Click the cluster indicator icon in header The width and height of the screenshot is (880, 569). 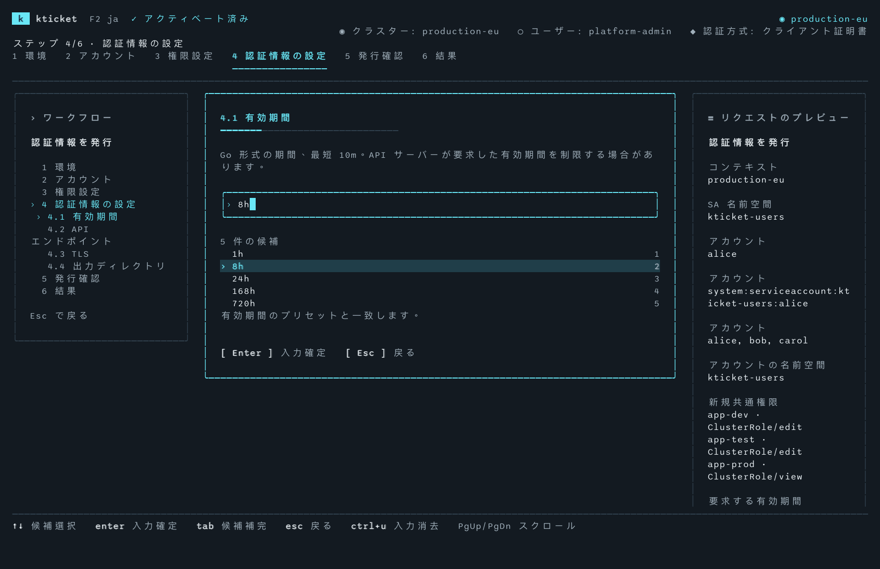tap(342, 31)
